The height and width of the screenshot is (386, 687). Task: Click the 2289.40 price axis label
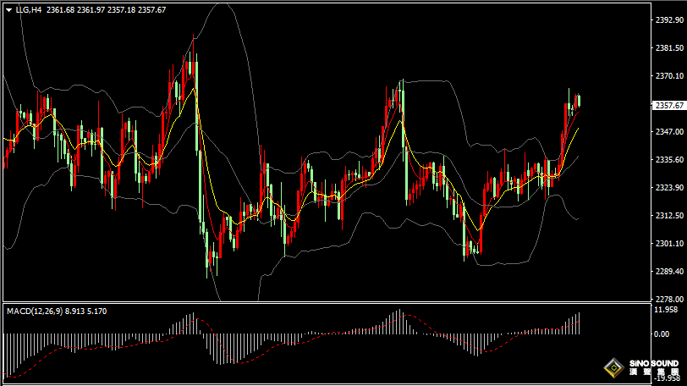(668, 272)
